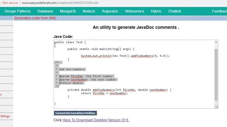Go to the MongoDb section
Screen dimensions: 227x127
pos(68,11)
